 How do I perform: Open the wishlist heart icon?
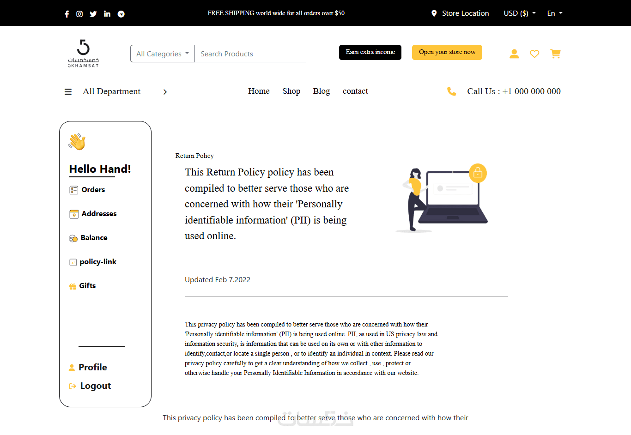tap(534, 54)
